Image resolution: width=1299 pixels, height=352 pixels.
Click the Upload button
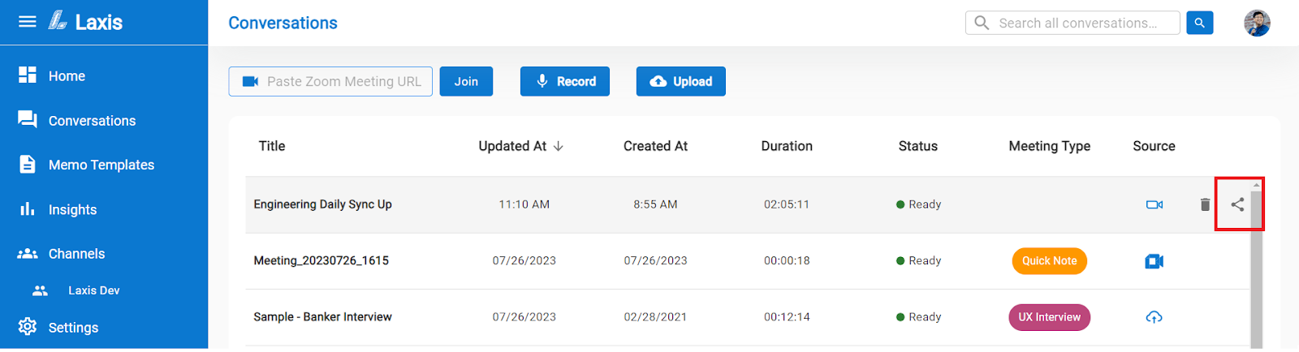coord(681,81)
